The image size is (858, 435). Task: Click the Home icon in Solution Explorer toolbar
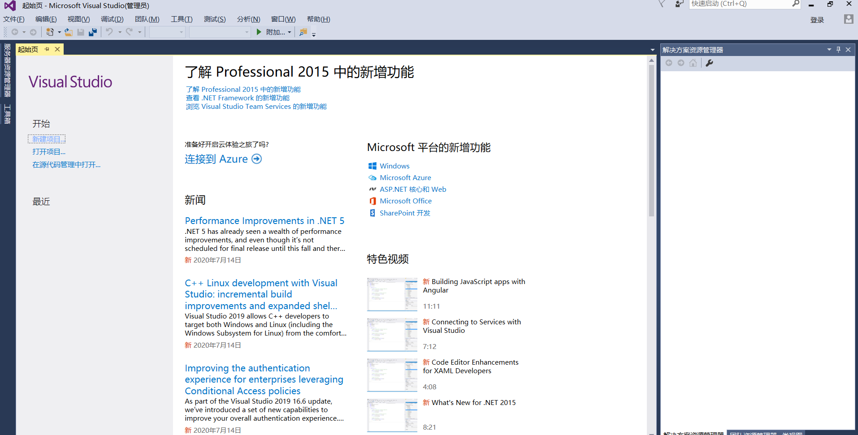[x=693, y=63]
